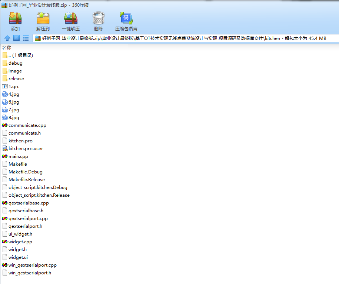Screen dimensions: 339x284
Task: Click the 一键解压 (one-click extract) icon
Action: click(71, 18)
